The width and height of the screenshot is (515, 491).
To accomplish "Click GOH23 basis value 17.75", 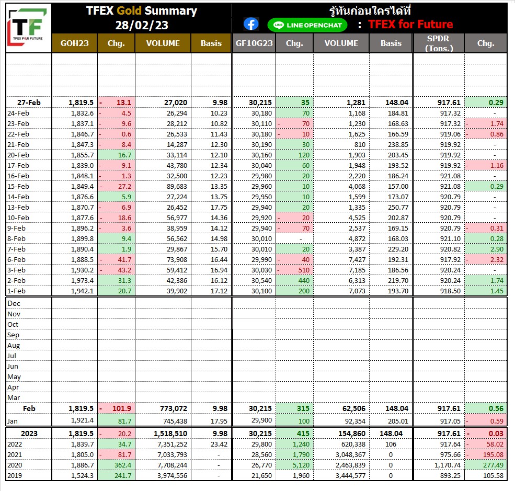I will point(219,207).
